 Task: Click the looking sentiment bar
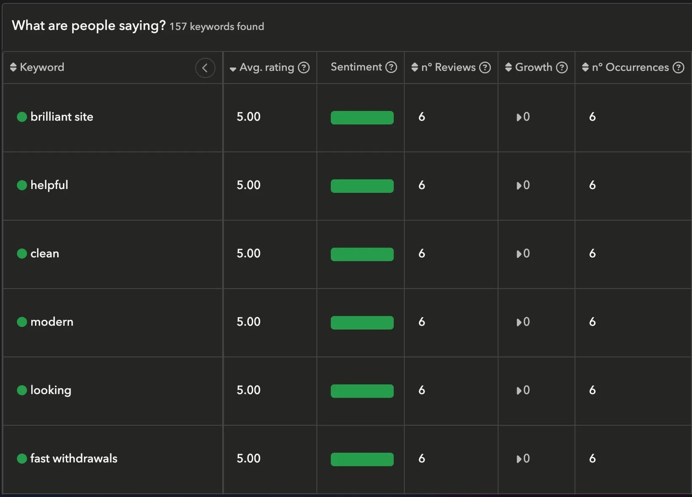[x=362, y=391]
